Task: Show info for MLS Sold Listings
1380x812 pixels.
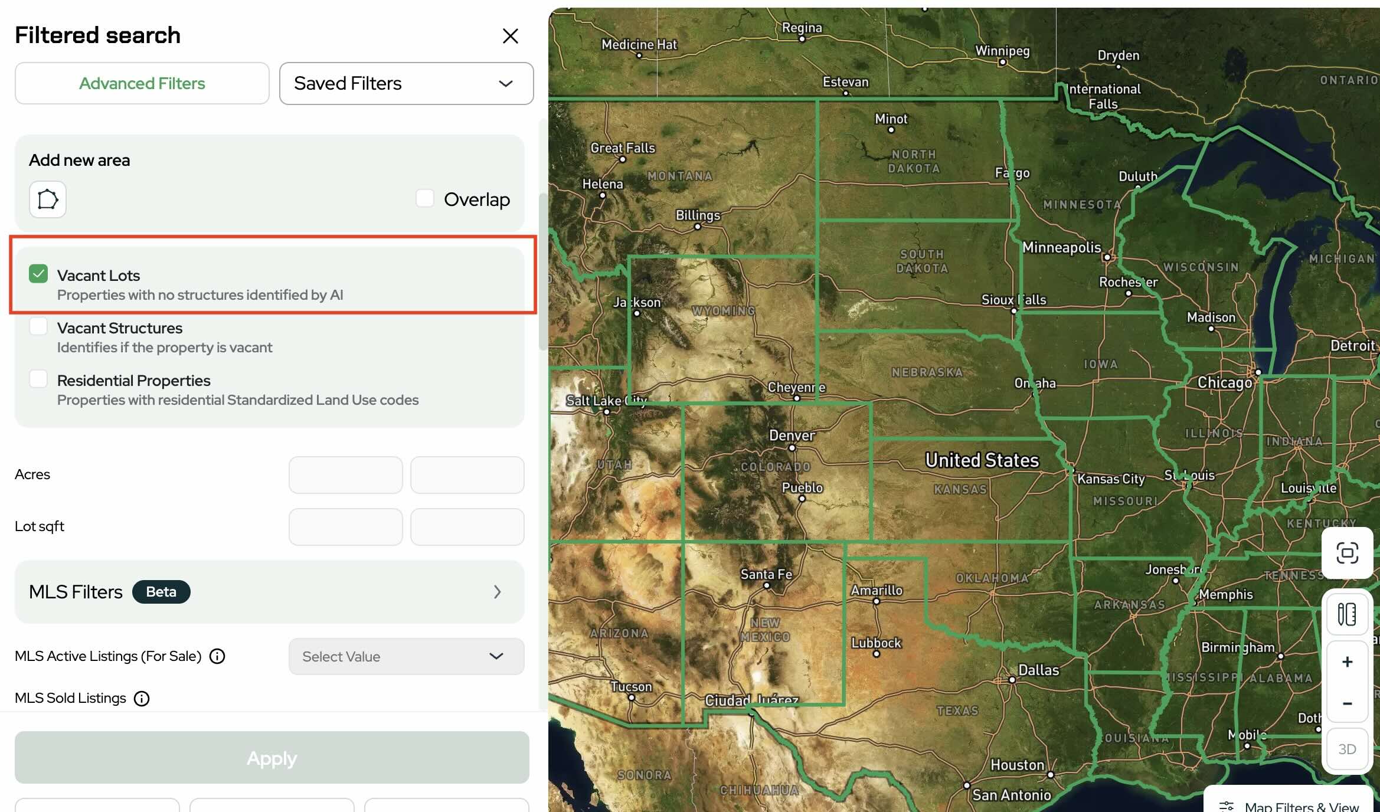Action: click(142, 698)
